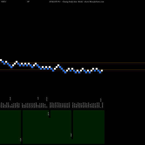
Task: Click the '21.49' volume label
Action: coord(71,135)
